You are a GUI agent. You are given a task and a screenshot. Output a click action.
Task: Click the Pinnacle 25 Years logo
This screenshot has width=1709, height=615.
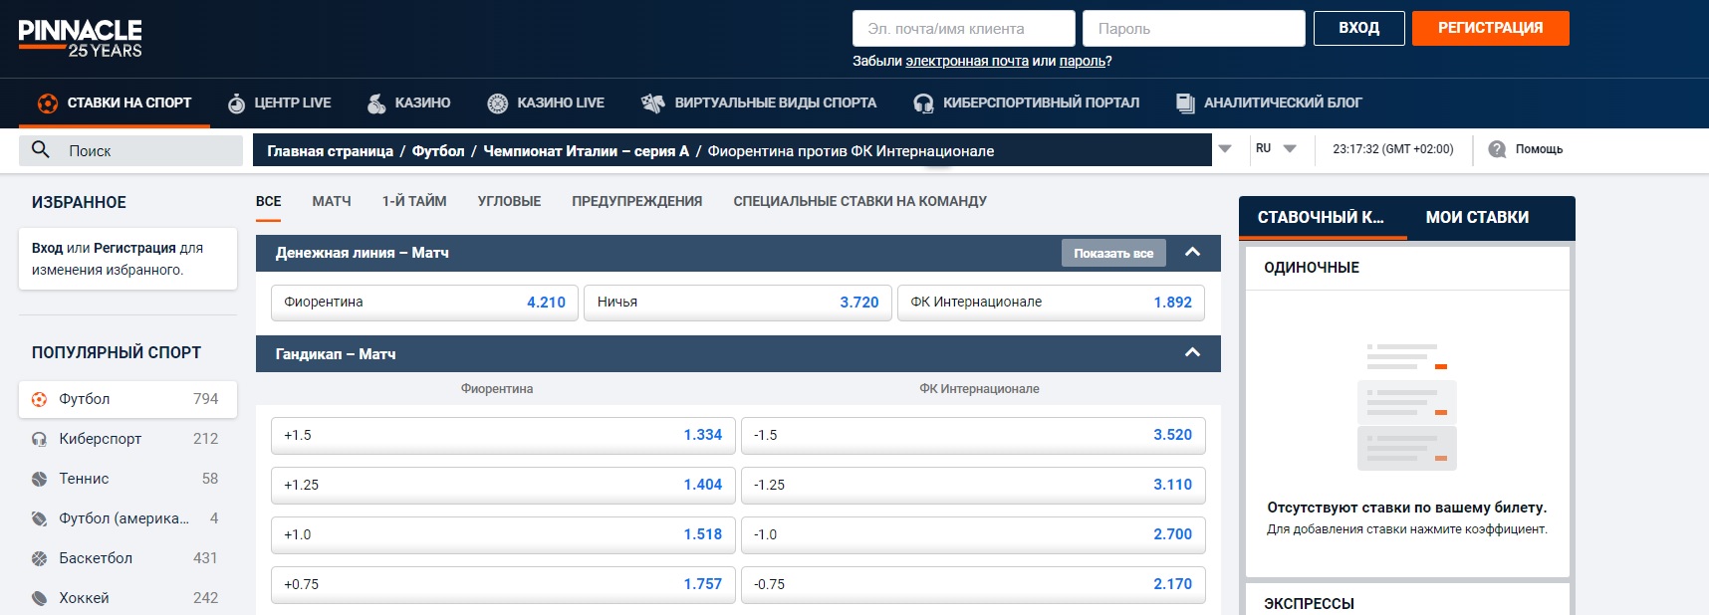pyautogui.click(x=80, y=38)
